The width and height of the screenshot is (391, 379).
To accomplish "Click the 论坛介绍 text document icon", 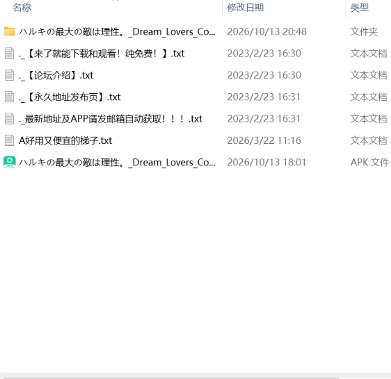I will [9, 75].
